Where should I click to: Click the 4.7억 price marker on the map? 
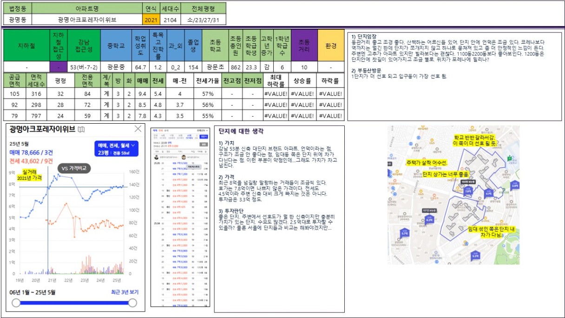(488, 193)
